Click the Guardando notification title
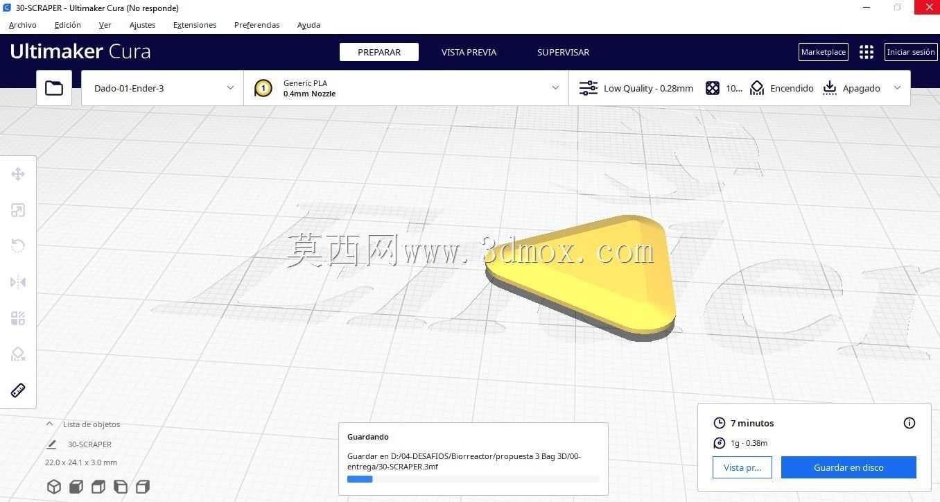Image resolution: width=940 pixels, height=502 pixels. 368,437
